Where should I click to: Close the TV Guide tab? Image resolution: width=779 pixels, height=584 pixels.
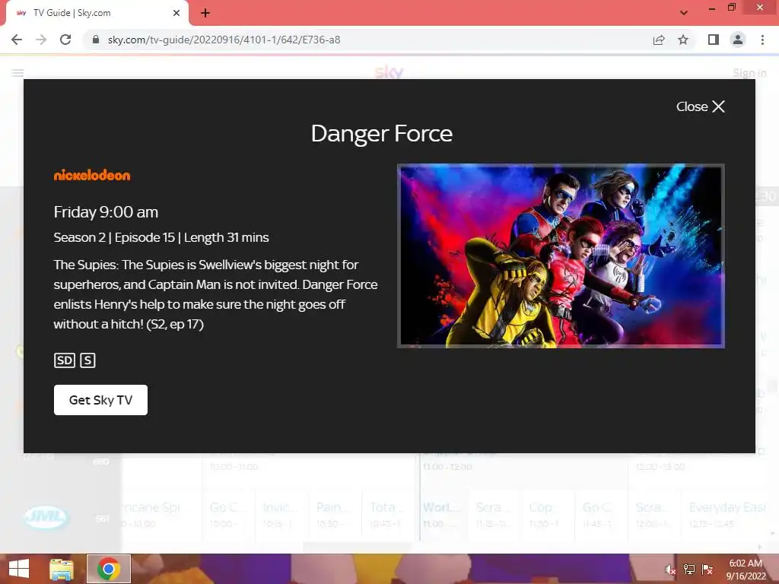pyautogui.click(x=176, y=13)
